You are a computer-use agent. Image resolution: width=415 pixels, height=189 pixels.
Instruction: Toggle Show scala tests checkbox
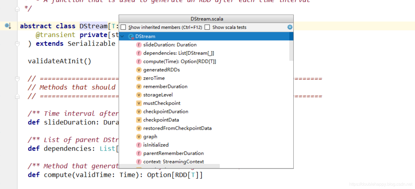tap(207, 27)
